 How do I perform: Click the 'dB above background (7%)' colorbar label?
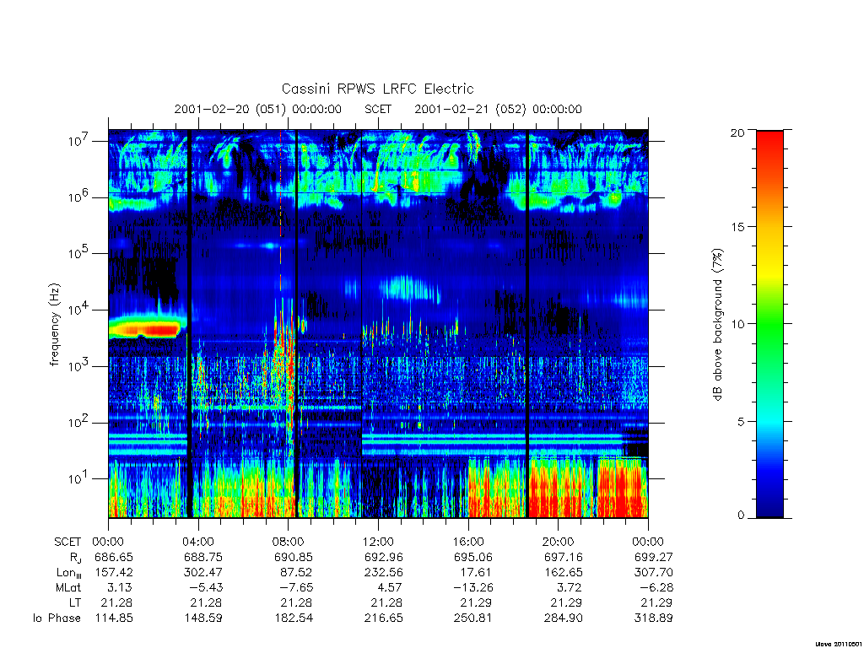[x=717, y=325]
